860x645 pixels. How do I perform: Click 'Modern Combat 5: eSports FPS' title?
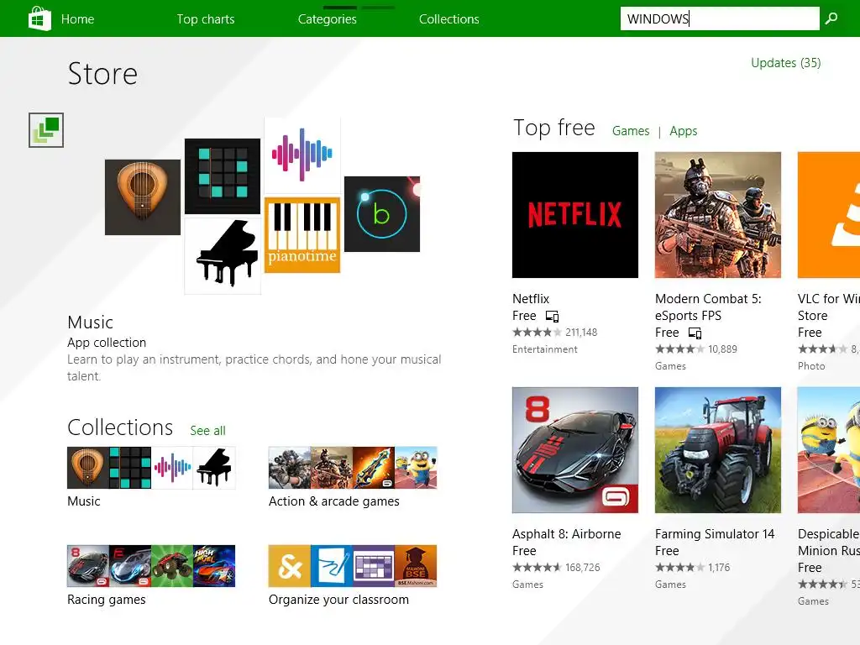(x=708, y=307)
